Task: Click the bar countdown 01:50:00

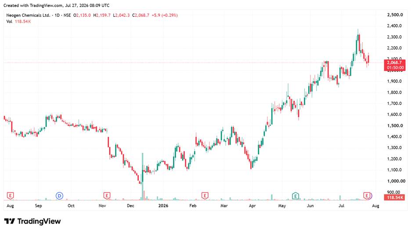Action: click(x=395, y=68)
